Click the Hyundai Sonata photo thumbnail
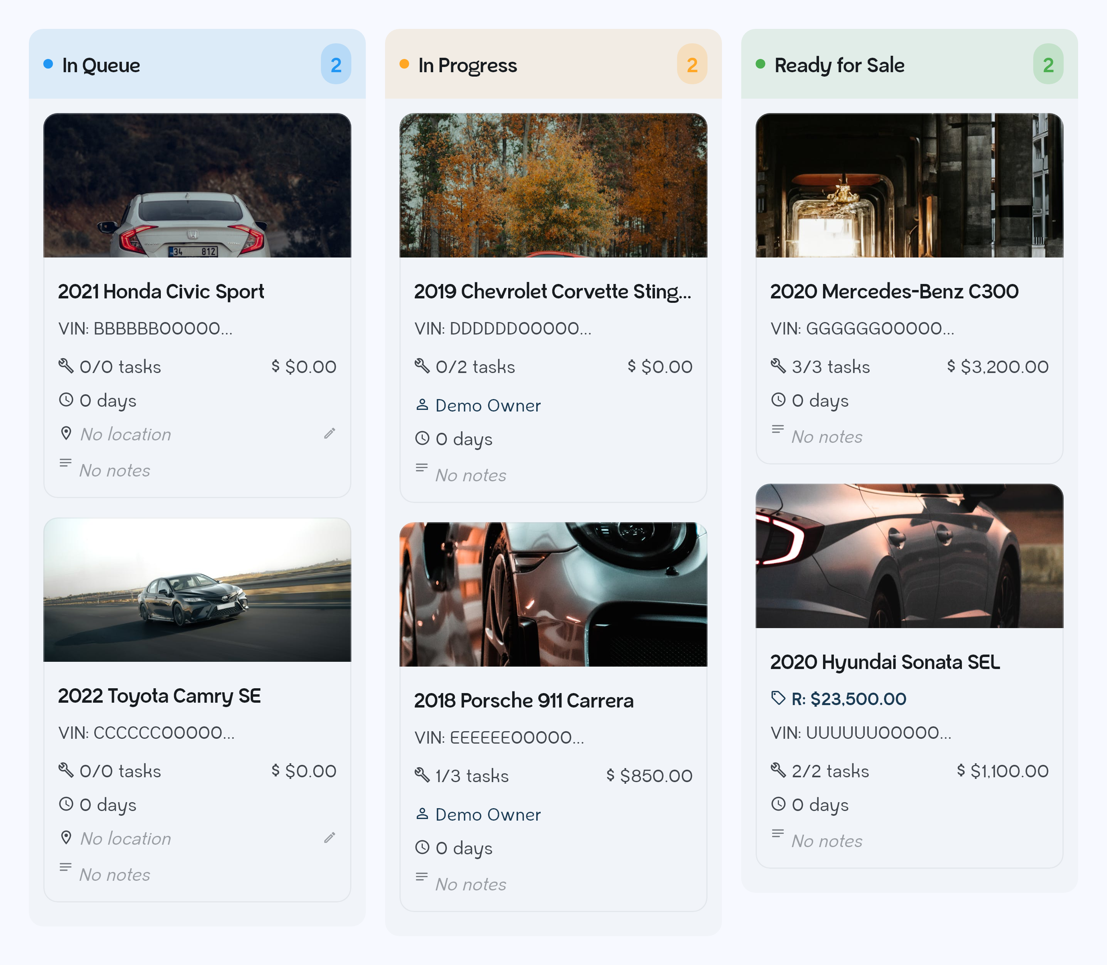Image resolution: width=1107 pixels, height=965 pixels. (909, 556)
